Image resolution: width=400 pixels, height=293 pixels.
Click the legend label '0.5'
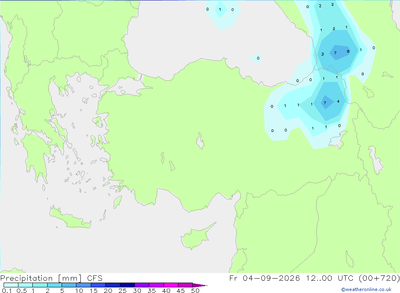22,291
